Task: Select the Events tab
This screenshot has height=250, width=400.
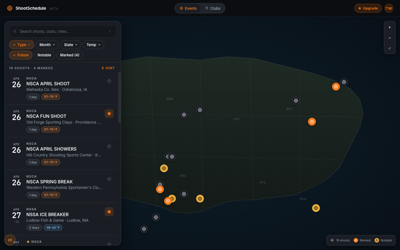Action: [188, 8]
